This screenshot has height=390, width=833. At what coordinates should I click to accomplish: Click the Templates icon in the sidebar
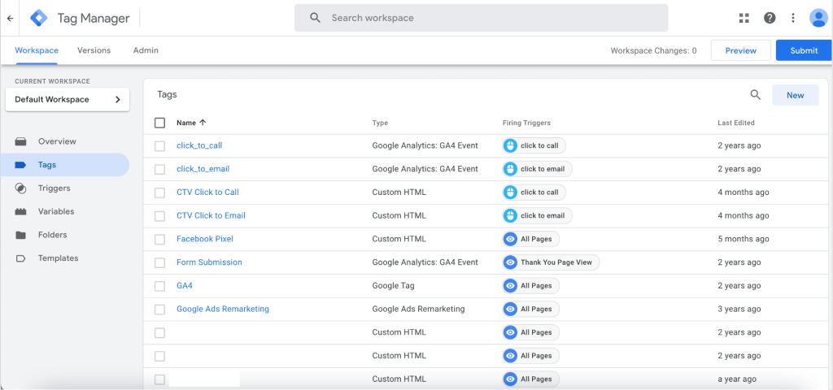[x=20, y=258]
